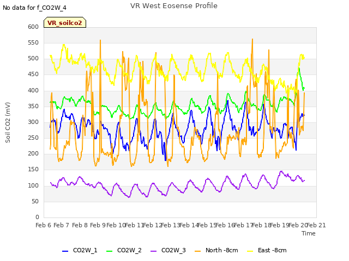
Task: Click the 150 y-axis tick label
Action: tap(33, 170)
